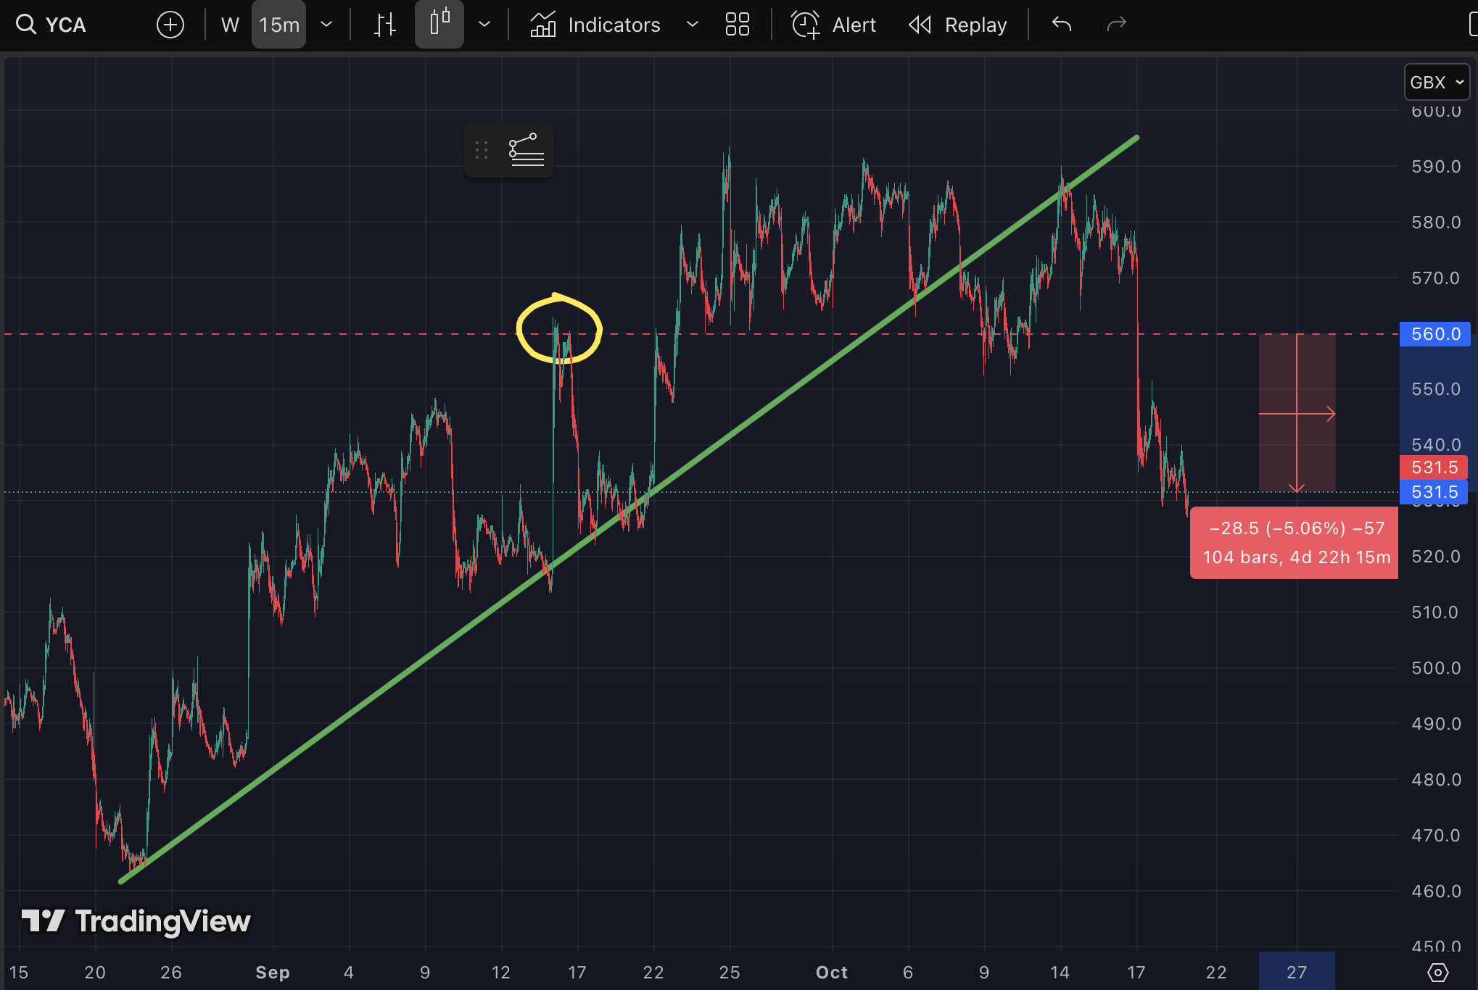Select the 15m interval button
This screenshot has width=1478, height=990.
tap(279, 25)
